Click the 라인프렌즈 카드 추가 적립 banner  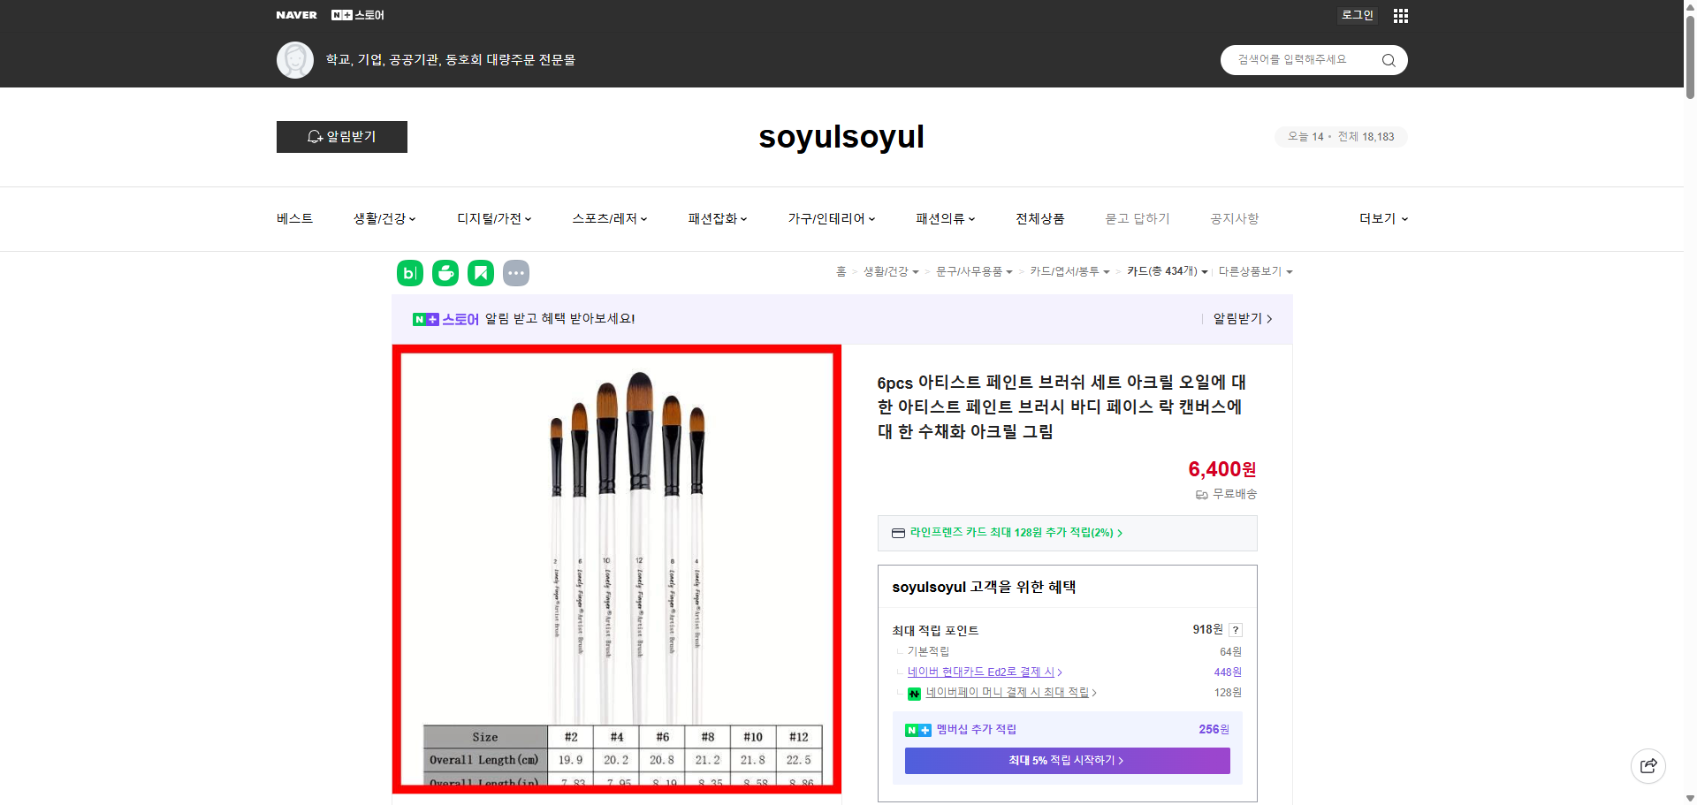click(1010, 533)
